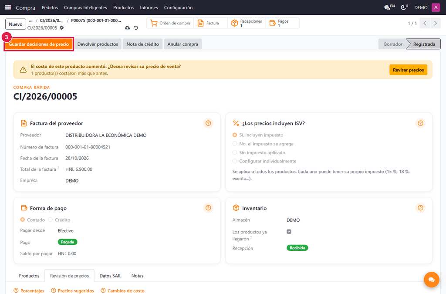The image size is (446, 294).
Task: Click the user avatar letter A
Action: coord(436,7)
